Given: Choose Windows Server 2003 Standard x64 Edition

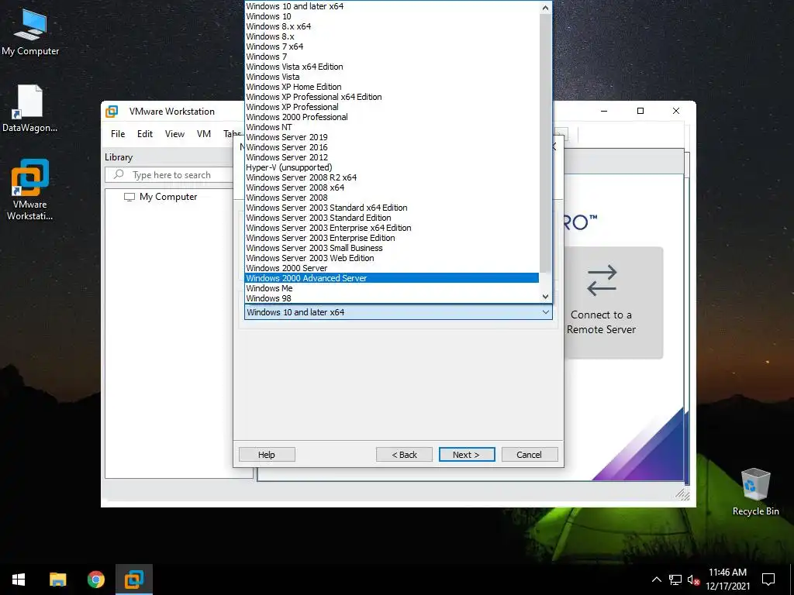Looking at the screenshot, I should [392, 208].
